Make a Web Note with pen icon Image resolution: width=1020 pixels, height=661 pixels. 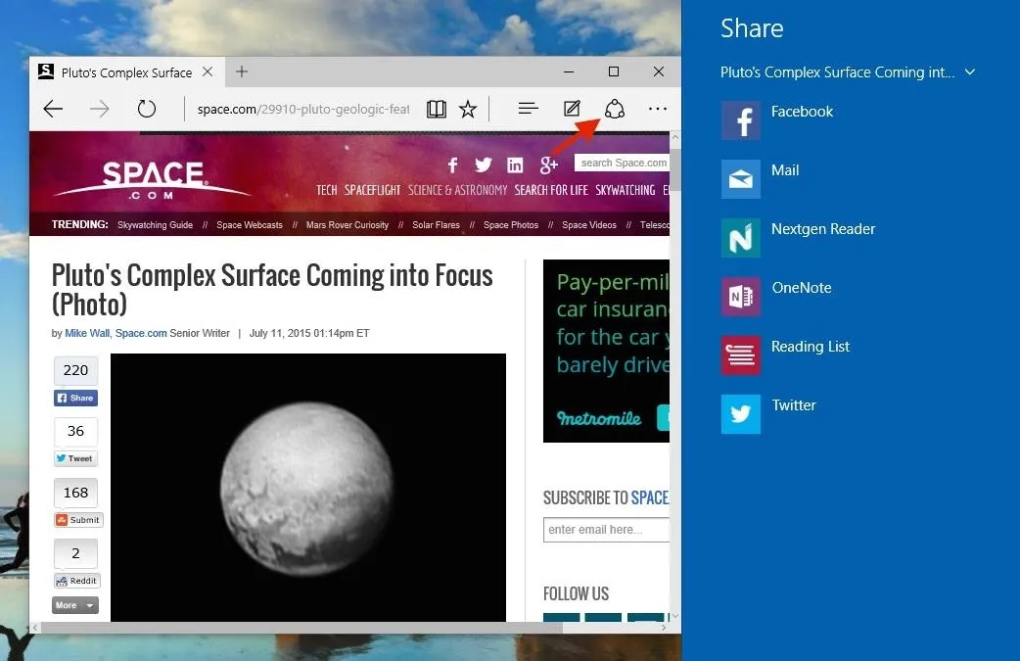coord(572,108)
